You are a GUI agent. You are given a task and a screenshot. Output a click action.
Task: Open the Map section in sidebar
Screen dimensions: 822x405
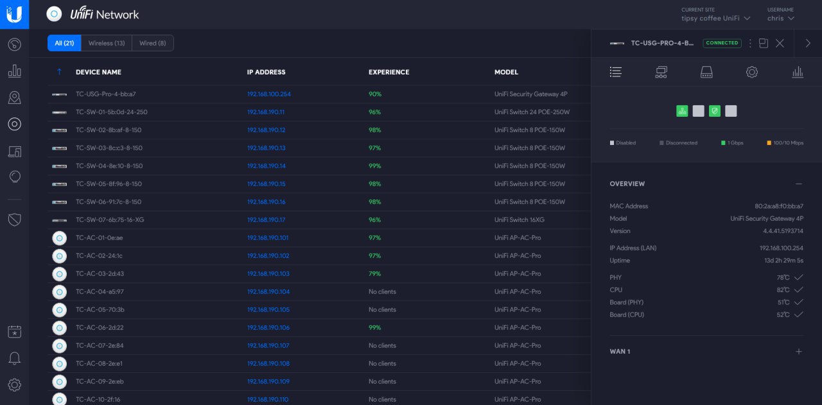point(14,98)
